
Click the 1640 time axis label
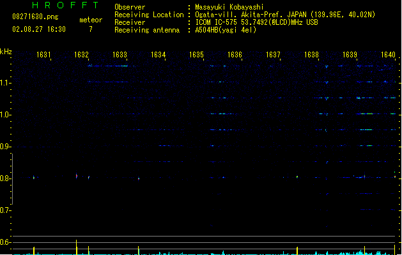click(x=388, y=55)
